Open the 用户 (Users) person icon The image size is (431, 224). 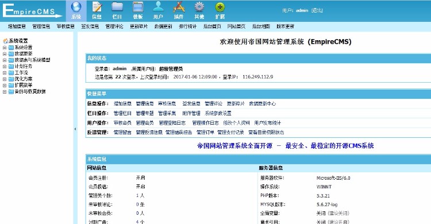(x=159, y=10)
